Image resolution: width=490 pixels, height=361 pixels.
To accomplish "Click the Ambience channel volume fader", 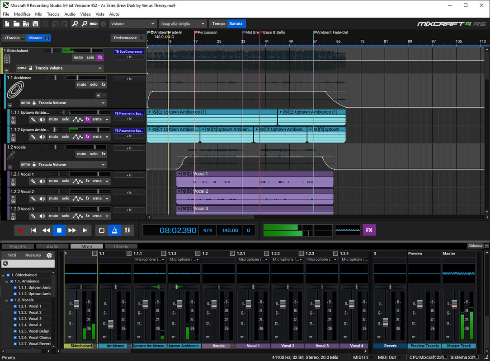I will pyautogui.click(x=110, y=324).
